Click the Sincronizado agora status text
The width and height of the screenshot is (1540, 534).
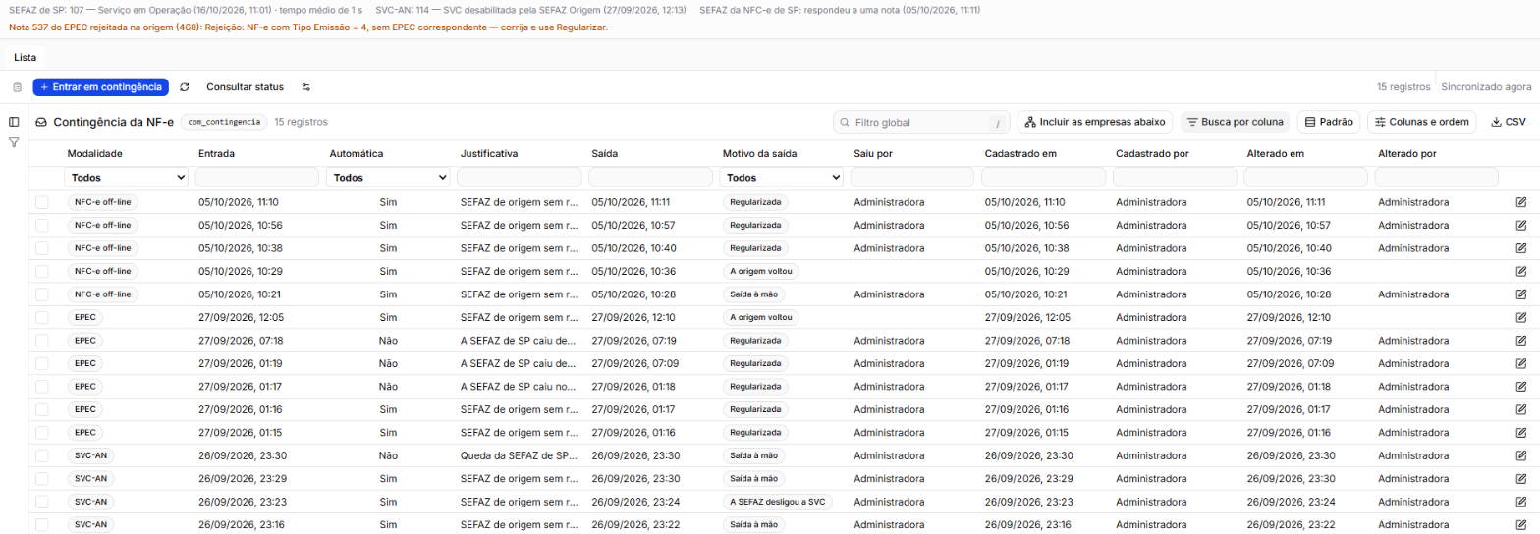point(1486,87)
